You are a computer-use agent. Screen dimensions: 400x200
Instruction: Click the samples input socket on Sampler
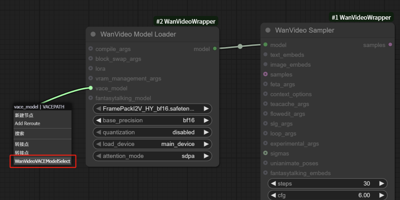[x=266, y=74]
